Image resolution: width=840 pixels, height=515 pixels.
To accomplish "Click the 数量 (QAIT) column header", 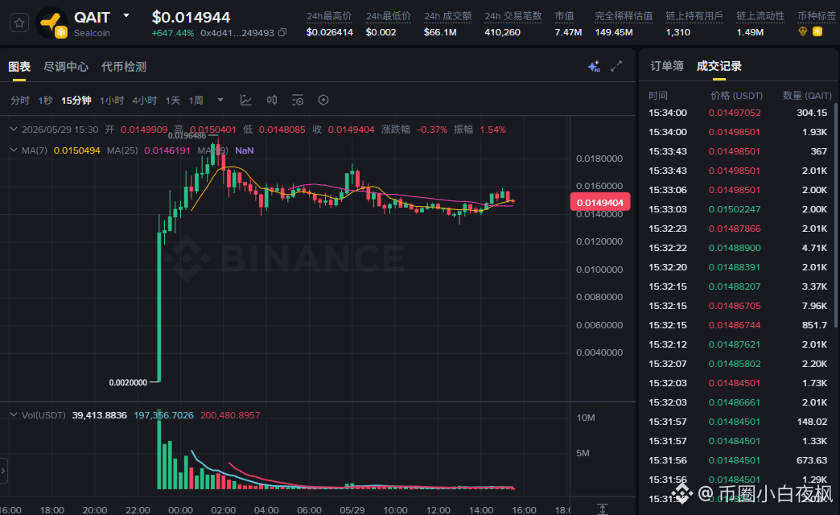I will coord(807,96).
